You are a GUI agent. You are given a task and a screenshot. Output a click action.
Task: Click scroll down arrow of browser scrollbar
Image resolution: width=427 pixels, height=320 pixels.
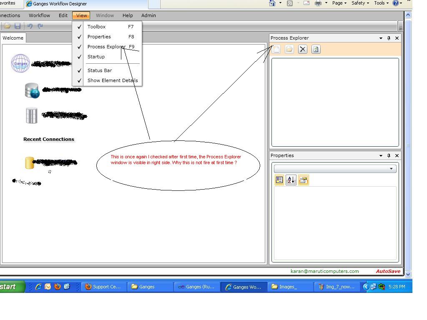(x=408, y=275)
